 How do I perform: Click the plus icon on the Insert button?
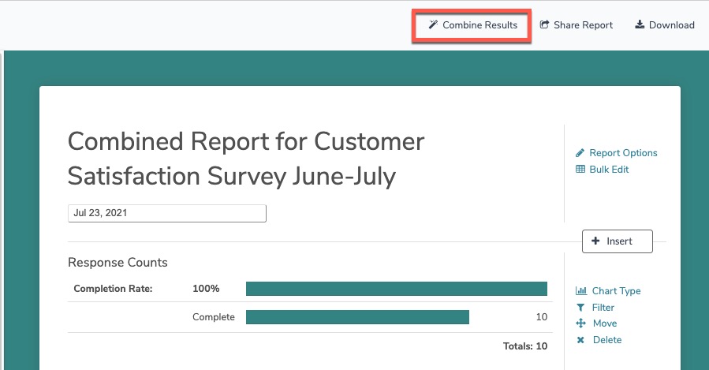(595, 241)
